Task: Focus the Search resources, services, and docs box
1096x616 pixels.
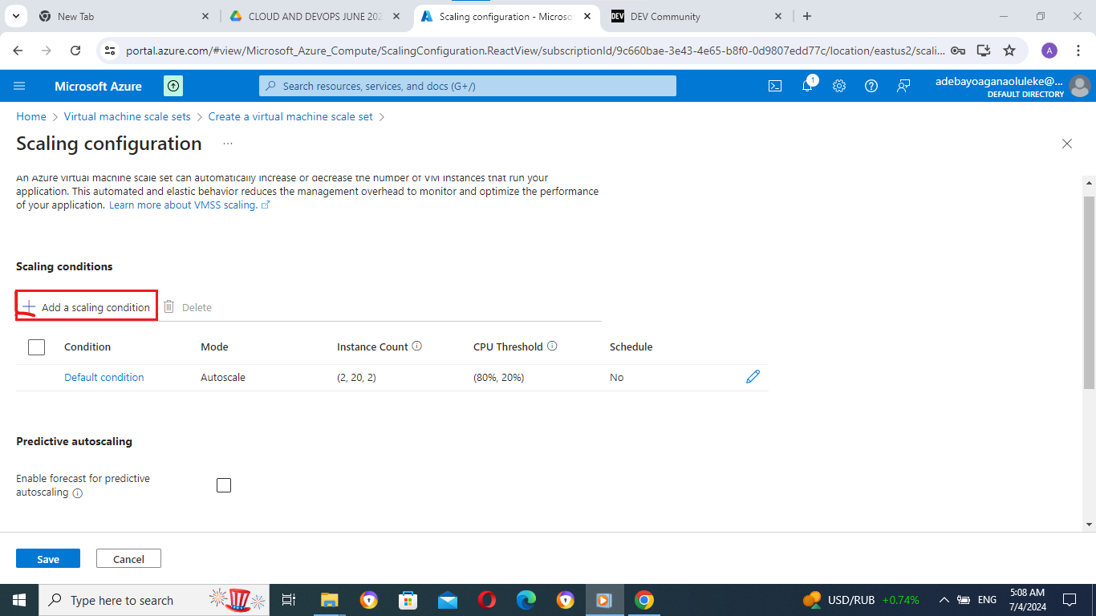Action: coord(468,86)
